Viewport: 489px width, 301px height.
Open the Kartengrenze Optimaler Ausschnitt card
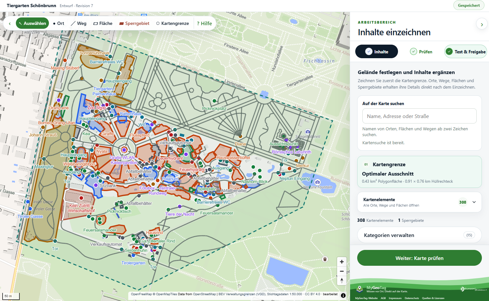coord(419,172)
